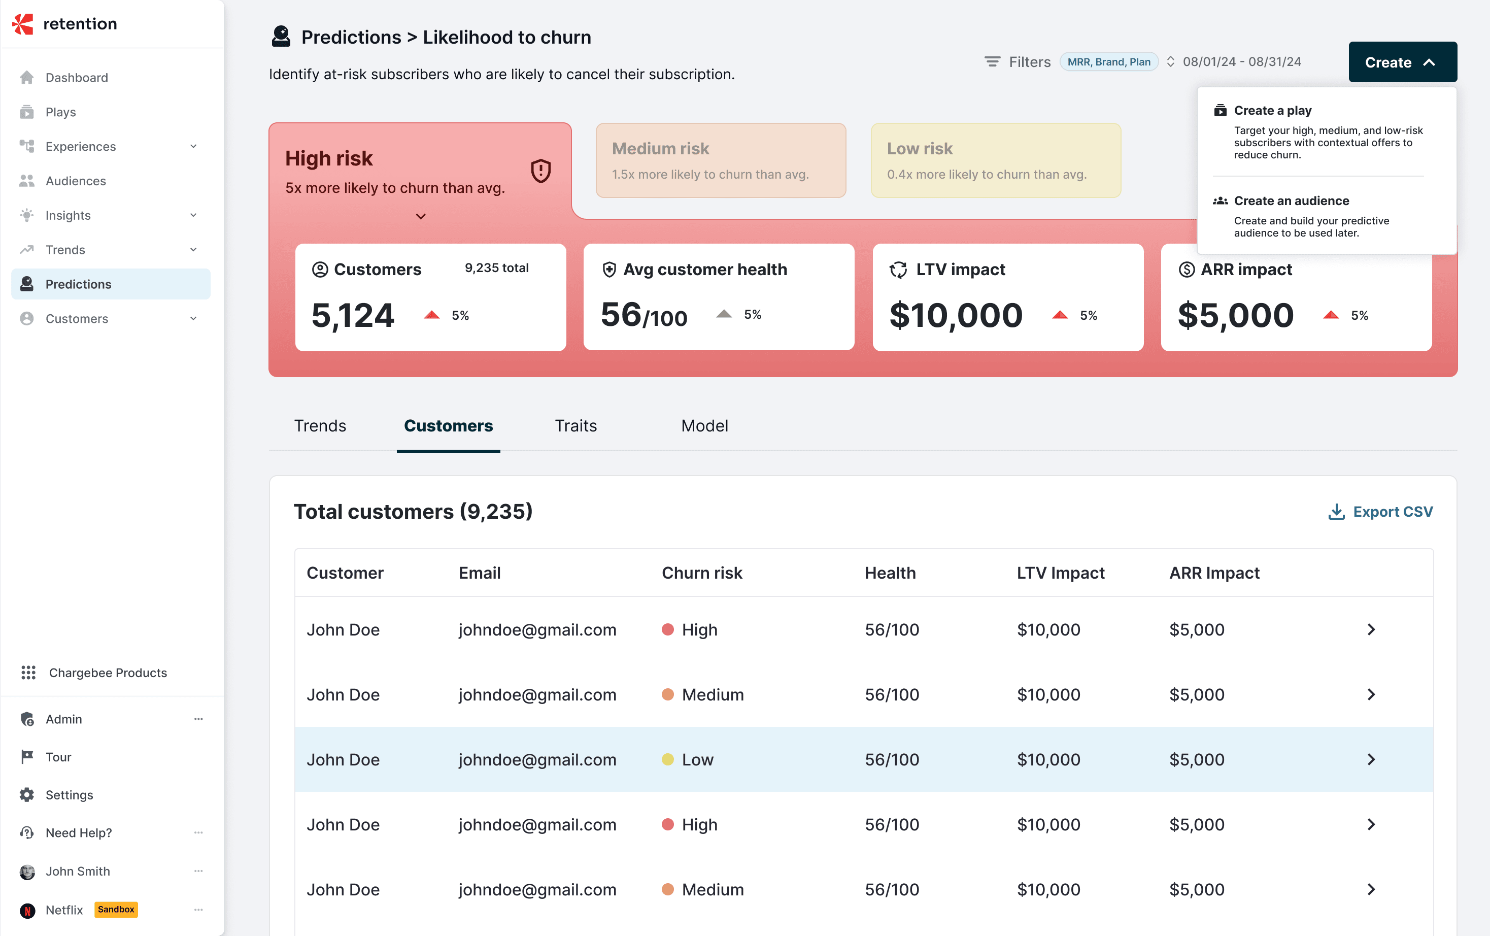Screen dimensions: 1490x936
Task: Expand the Insights sidebar section
Action: pos(193,215)
